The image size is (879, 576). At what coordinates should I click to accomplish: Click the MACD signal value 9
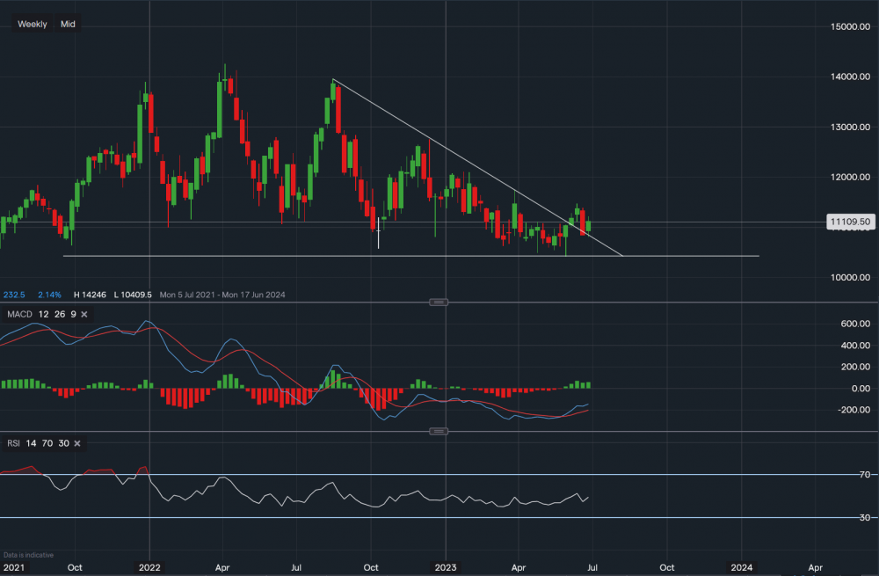point(74,314)
